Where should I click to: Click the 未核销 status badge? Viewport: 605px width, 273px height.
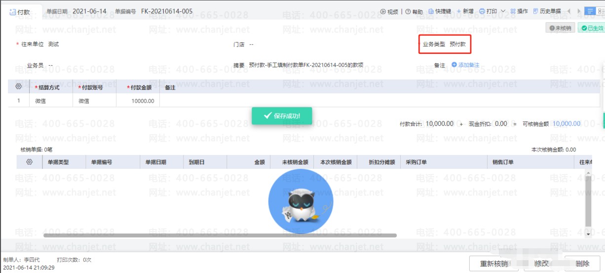tap(560, 28)
